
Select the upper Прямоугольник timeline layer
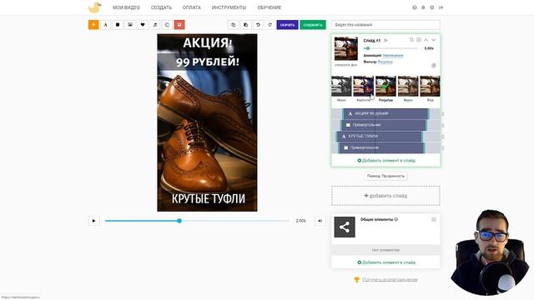coord(384,125)
